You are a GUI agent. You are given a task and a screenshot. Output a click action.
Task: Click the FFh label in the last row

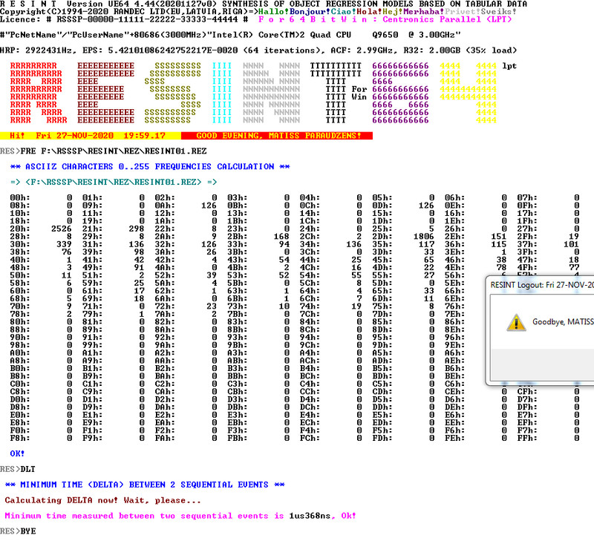click(527, 439)
